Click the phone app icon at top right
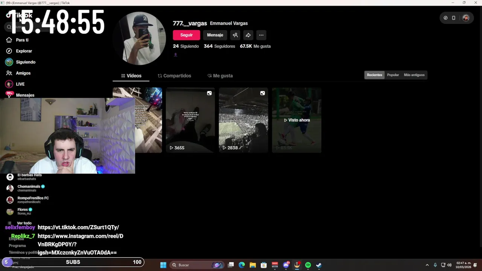 coord(454,18)
